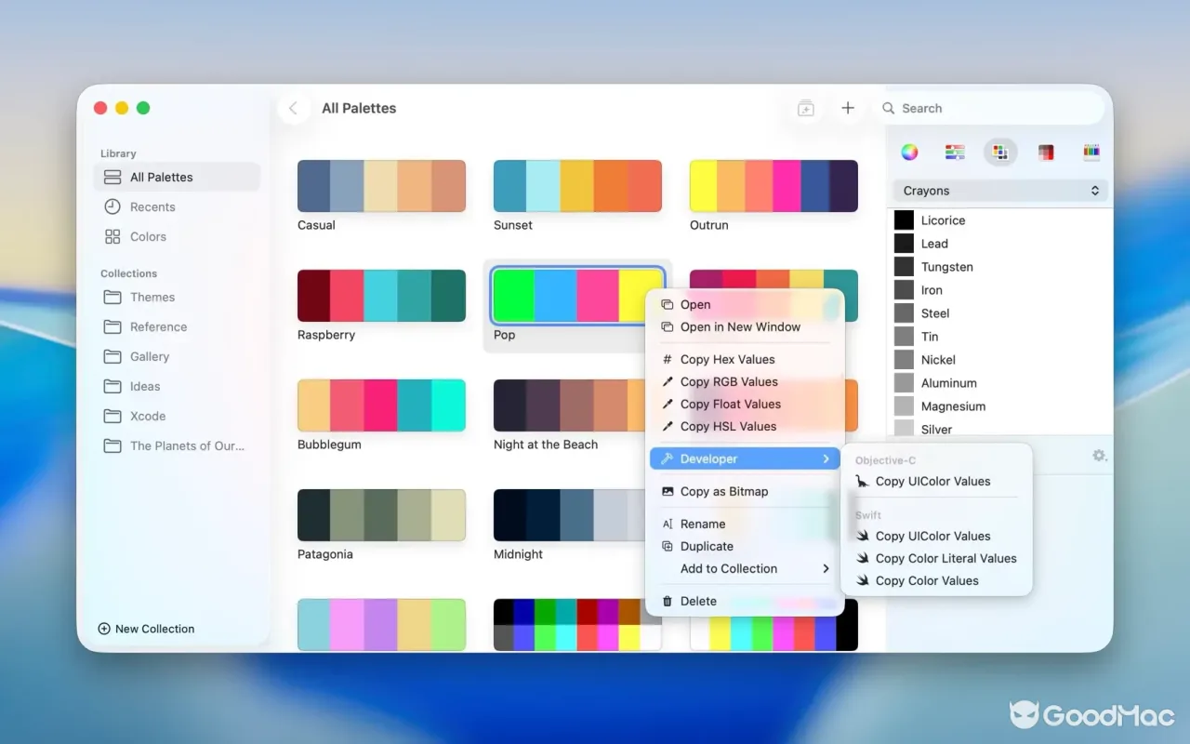The image size is (1190, 744).
Task: Click the palette import icon beside the plus
Action: [x=806, y=109]
